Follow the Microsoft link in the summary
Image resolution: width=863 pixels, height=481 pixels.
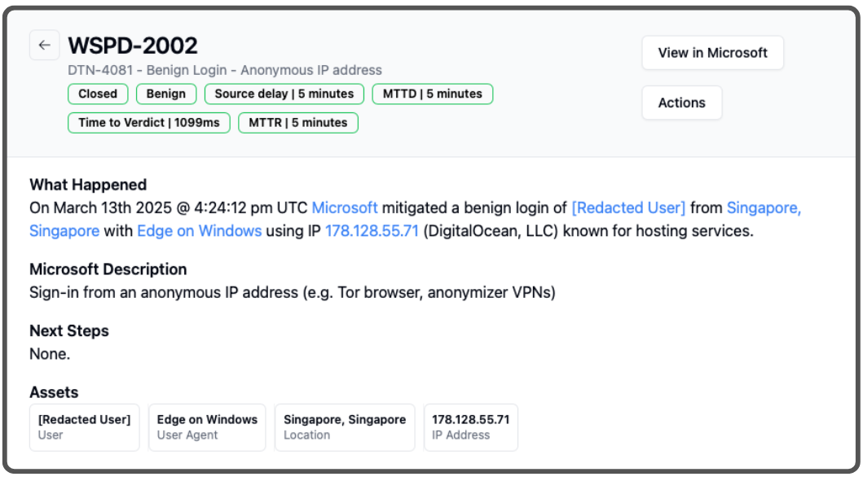(345, 208)
